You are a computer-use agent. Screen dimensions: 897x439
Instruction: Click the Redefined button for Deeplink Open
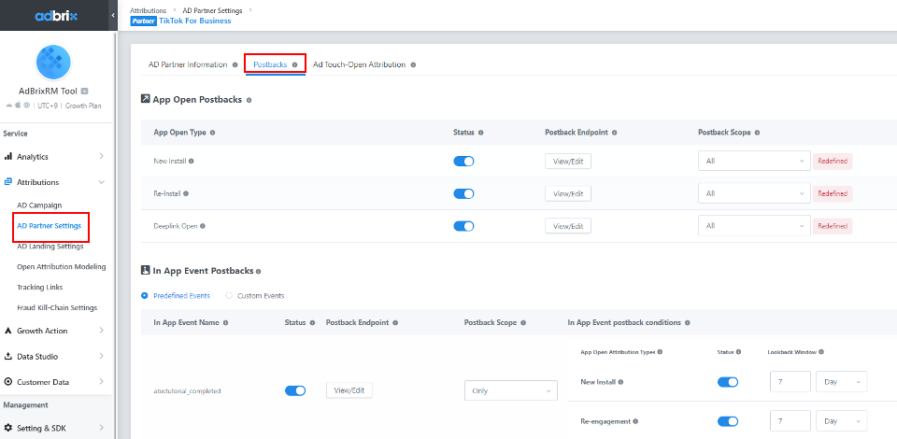coord(832,226)
